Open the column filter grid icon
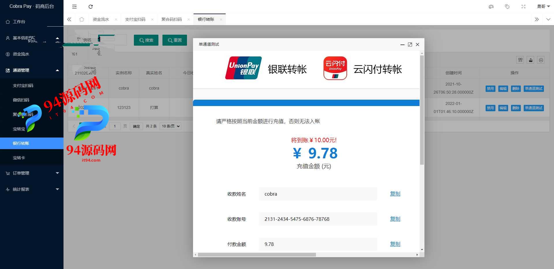 520,60
